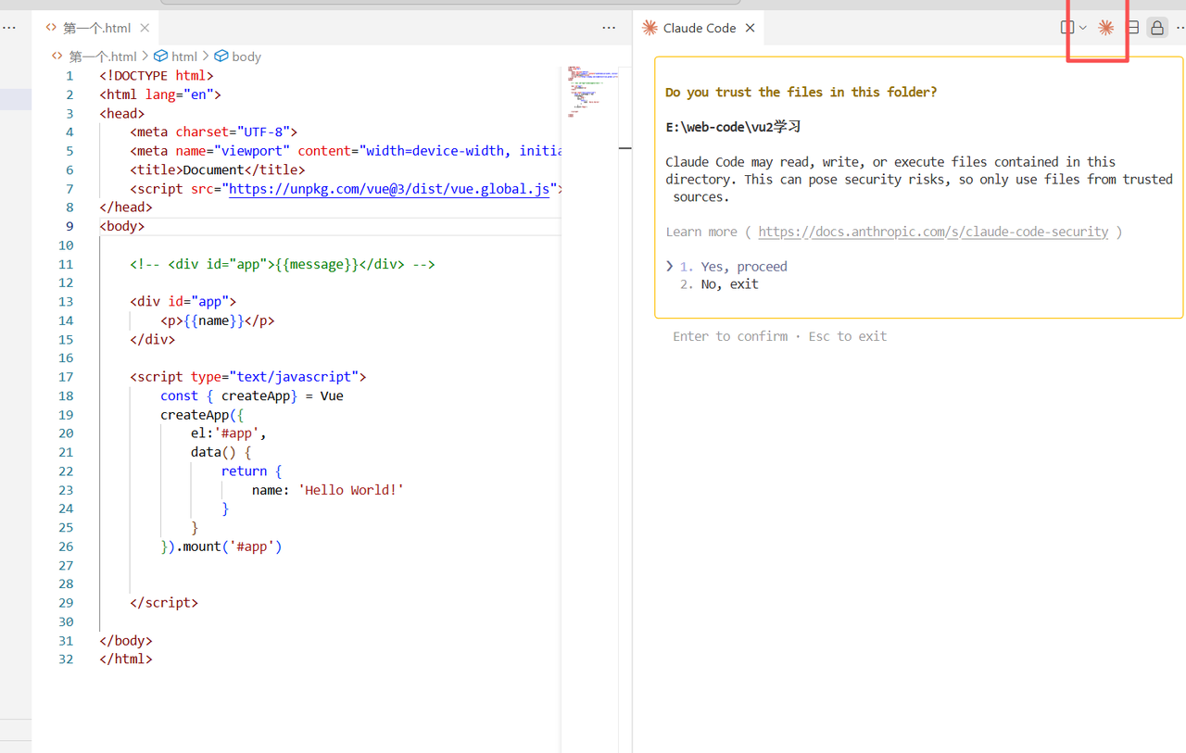Open editor More Actions menu beside 第一个.html tab
Viewport: 1186px width, 753px height.
[609, 28]
